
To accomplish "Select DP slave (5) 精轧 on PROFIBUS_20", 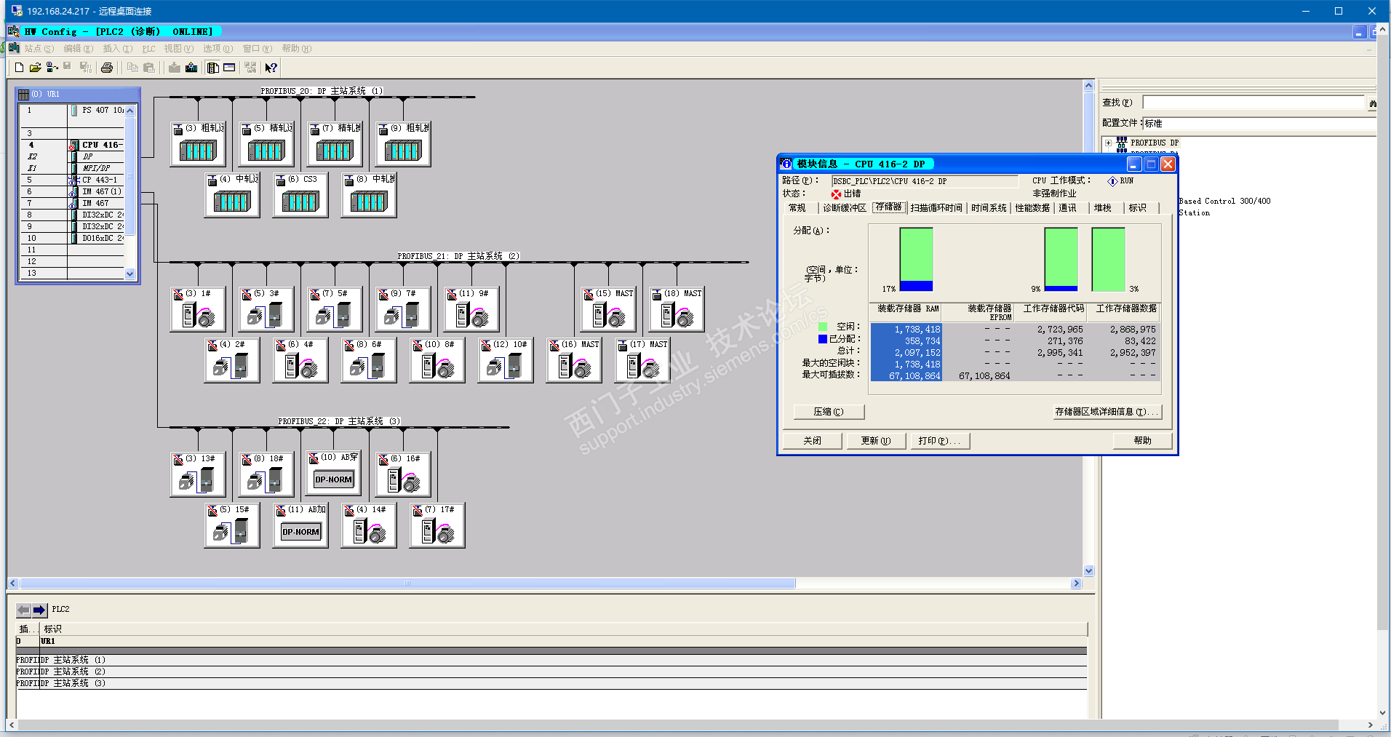I will coord(266,143).
